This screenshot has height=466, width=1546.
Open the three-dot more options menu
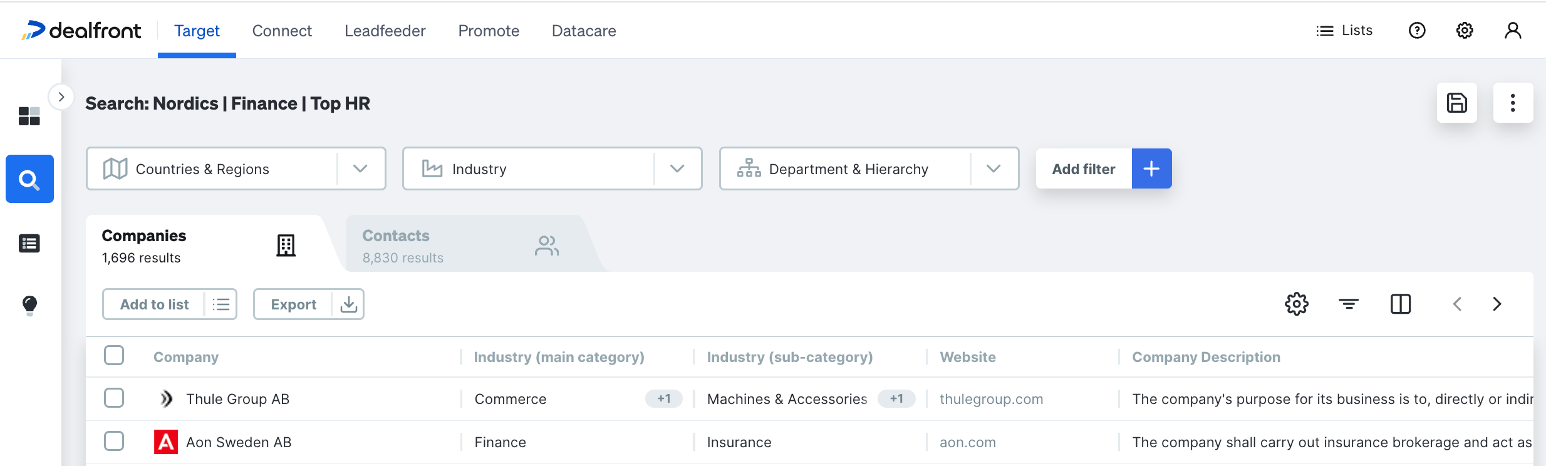[1513, 103]
